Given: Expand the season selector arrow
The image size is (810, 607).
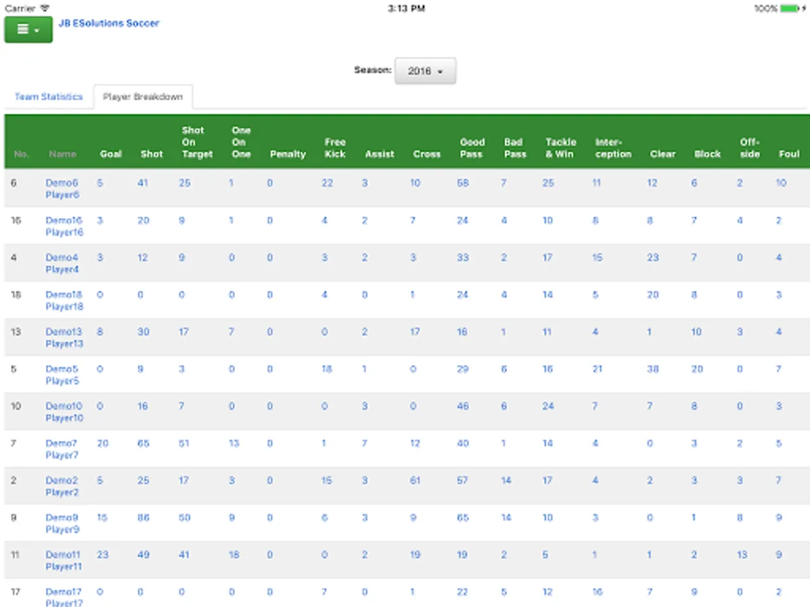Looking at the screenshot, I should [x=441, y=71].
